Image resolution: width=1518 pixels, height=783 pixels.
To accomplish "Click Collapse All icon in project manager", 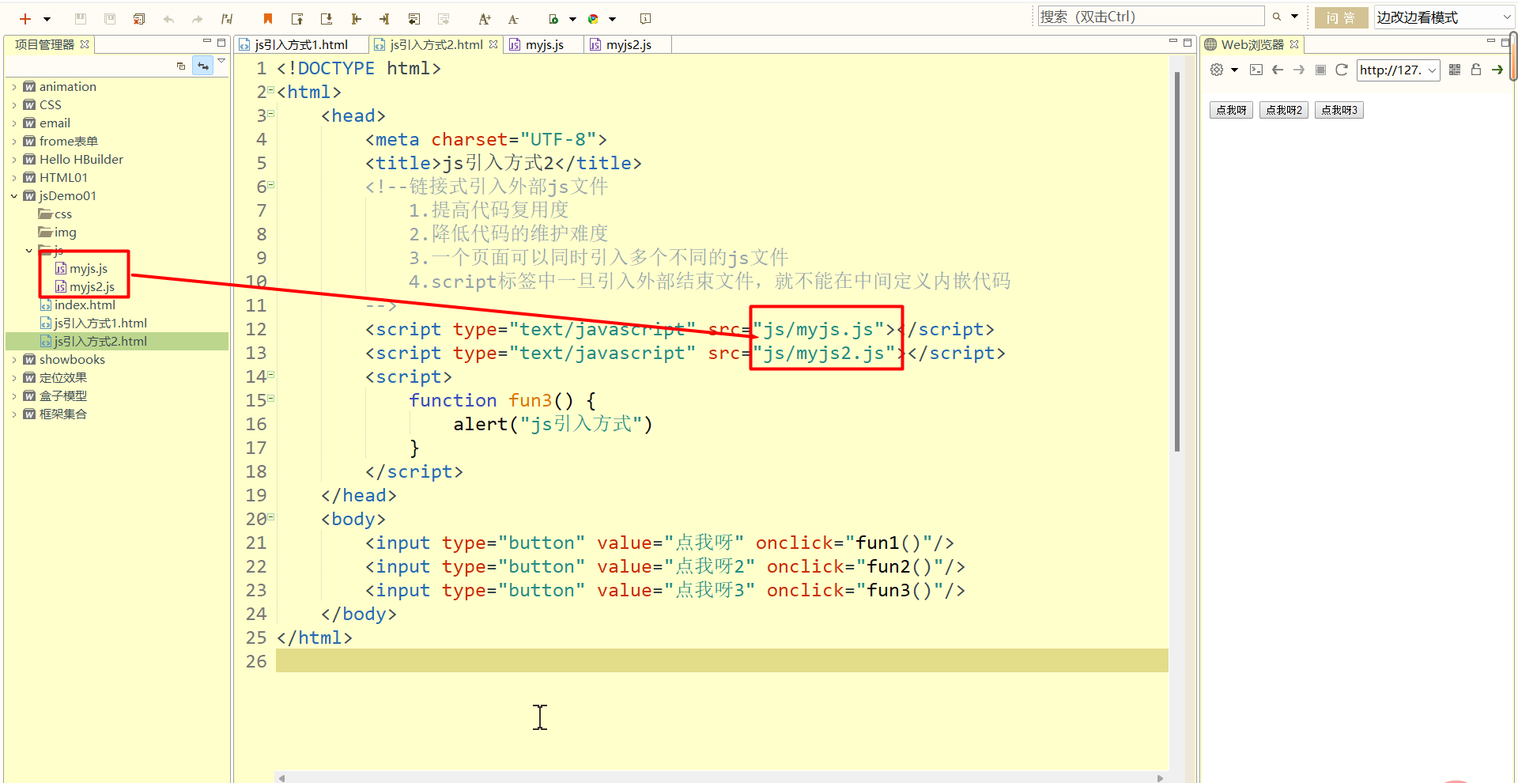I will (x=181, y=66).
